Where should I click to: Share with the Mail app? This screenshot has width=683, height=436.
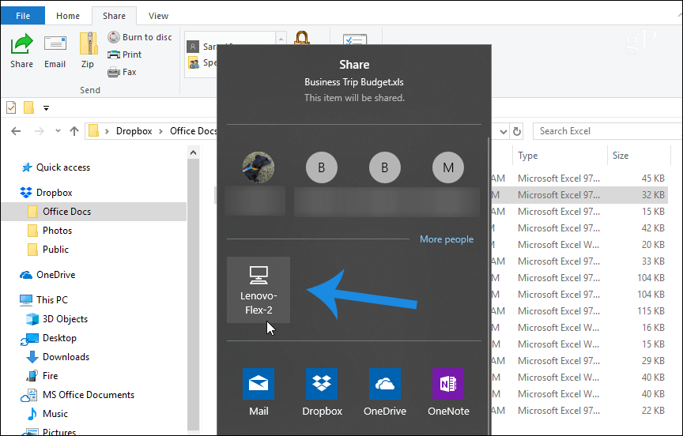pyautogui.click(x=258, y=393)
